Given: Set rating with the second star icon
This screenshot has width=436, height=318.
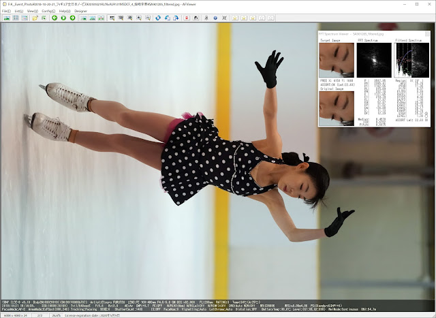Looking at the screenshot, I should (244, 18).
